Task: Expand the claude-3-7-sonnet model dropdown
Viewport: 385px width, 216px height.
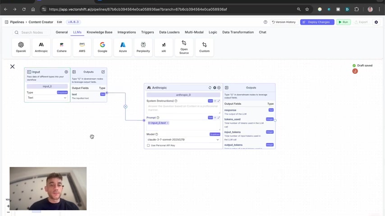Action: [x=183, y=139]
